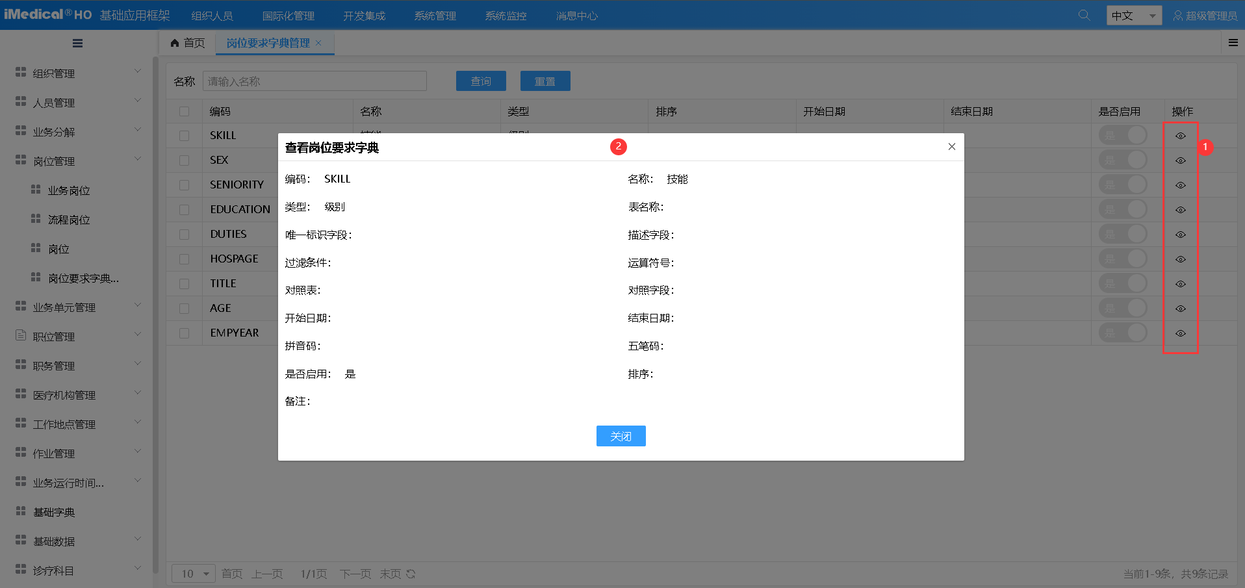
Task: Open the page size dropdown showing 10
Action: [x=193, y=574]
